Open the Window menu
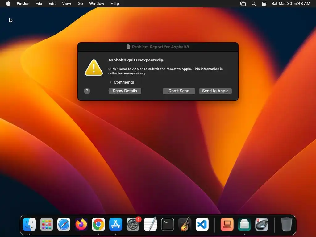This screenshot has width=316, height=237. click(x=97, y=4)
